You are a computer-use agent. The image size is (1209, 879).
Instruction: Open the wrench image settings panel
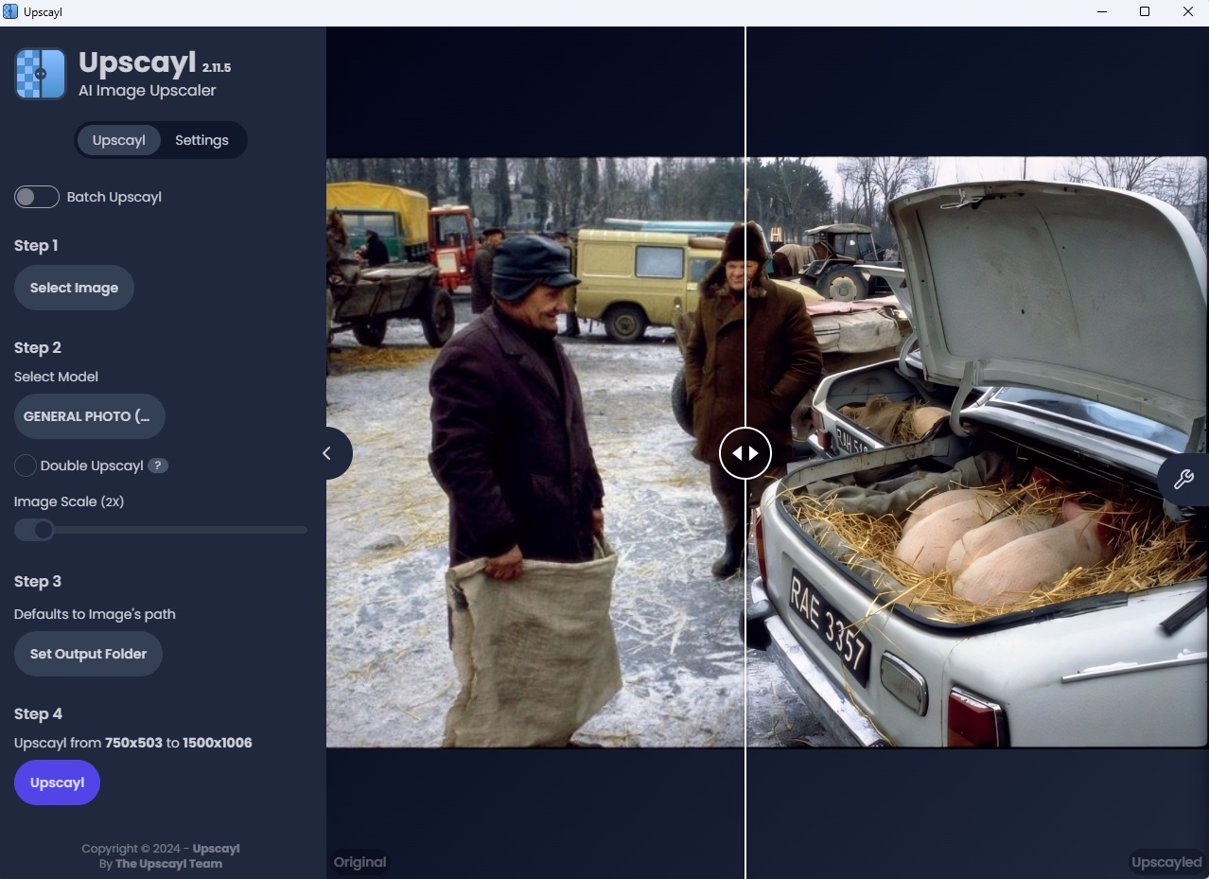1183,480
